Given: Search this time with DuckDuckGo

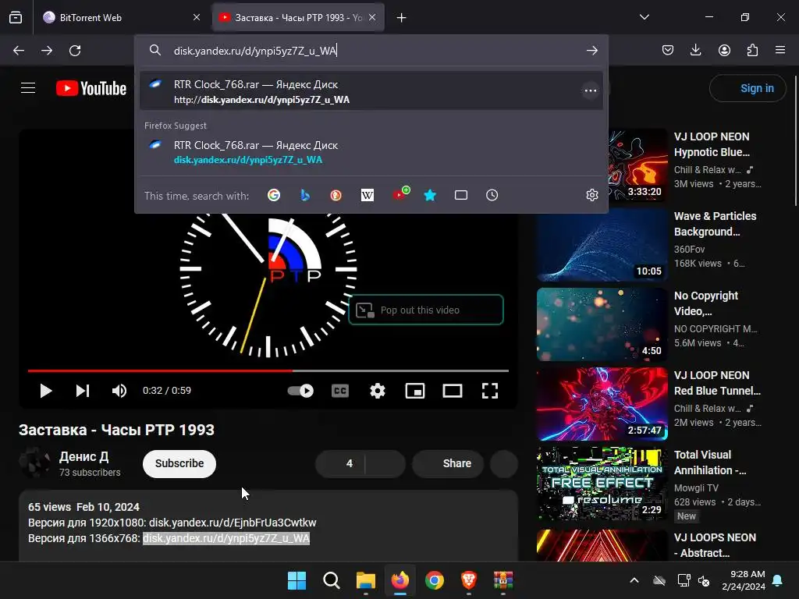Looking at the screenshot, I should (336, 195).
